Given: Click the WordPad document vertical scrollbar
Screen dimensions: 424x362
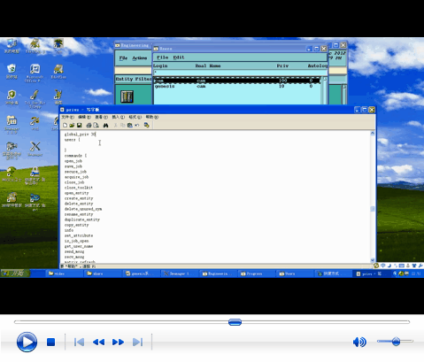Looking at the screenshot, I should [373, 196].
